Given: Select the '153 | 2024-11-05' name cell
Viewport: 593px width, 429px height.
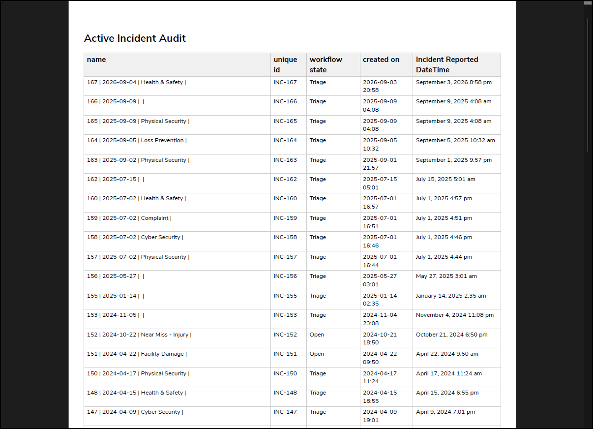Looking at the screenshot, I should (x=177, y=319).
